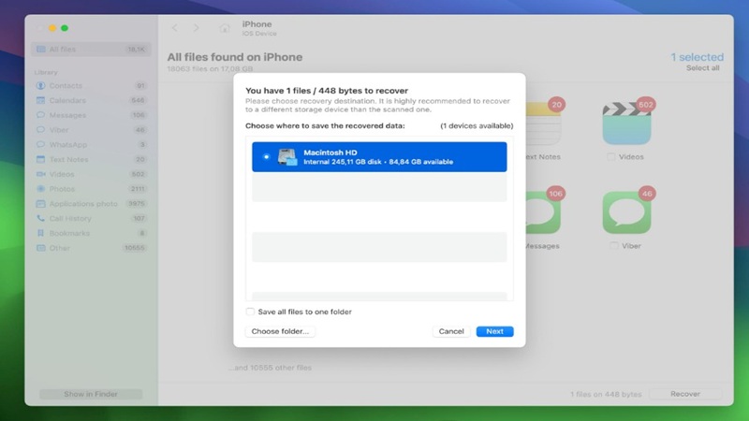Cancel the recovery dialog

pos(451,331)
